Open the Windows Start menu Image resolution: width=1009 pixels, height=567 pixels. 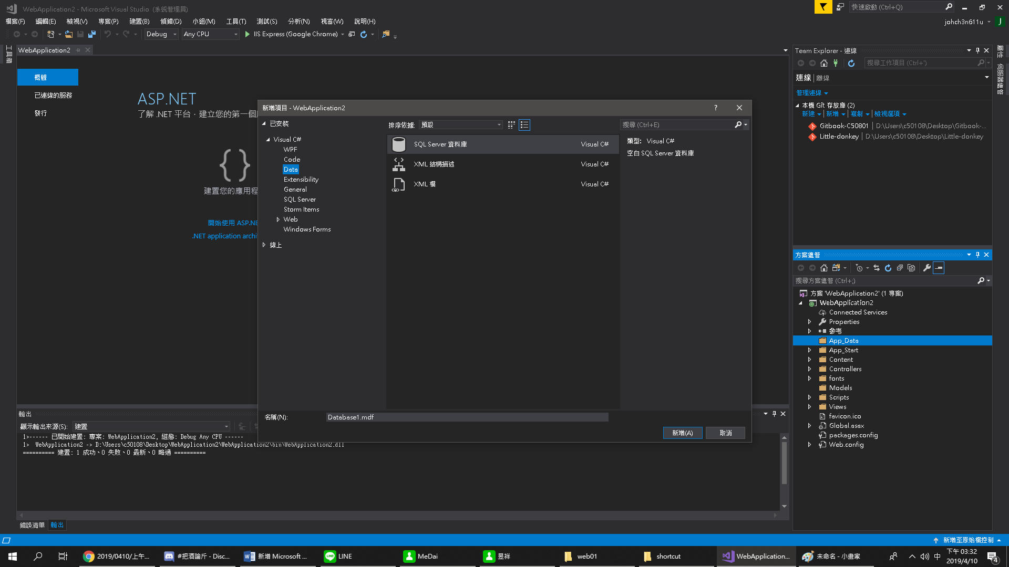[x=13, y=556]
